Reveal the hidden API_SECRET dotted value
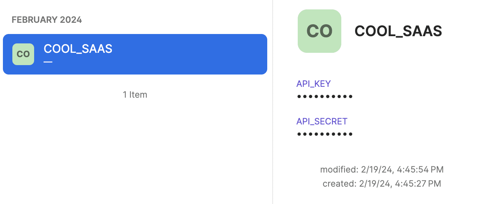480x204 pixels. (x=325, y=134)
